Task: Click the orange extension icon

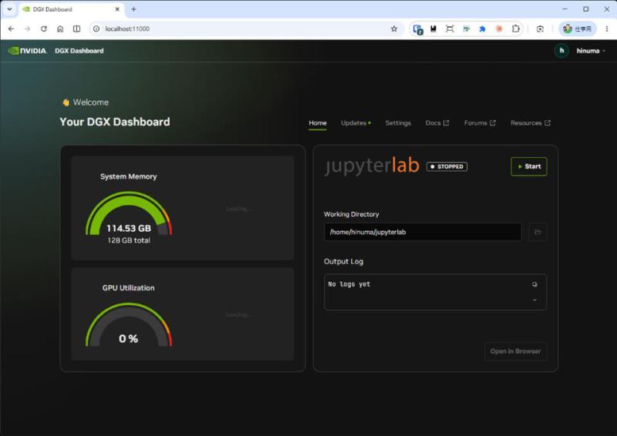Action: (x=499, y=29)
